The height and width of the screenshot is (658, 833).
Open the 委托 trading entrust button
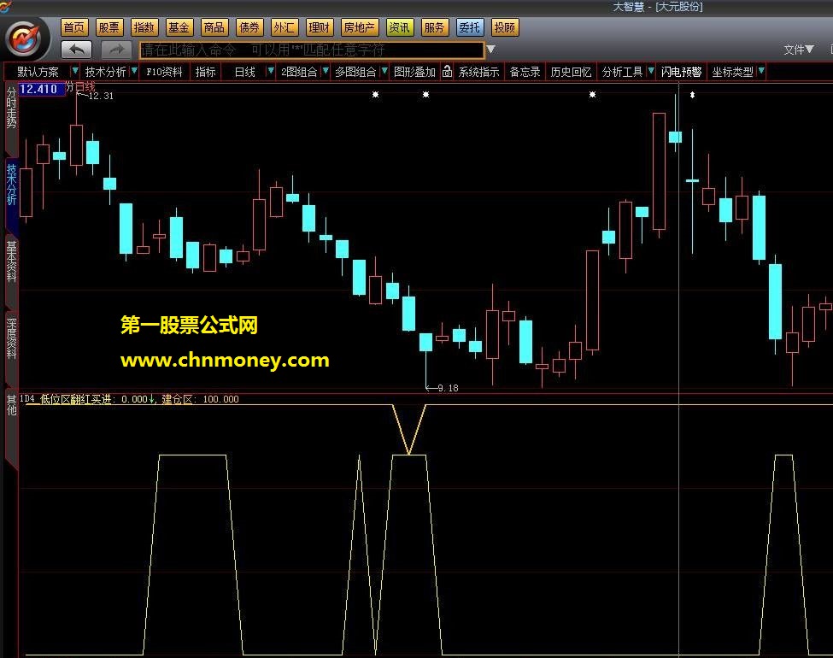coord(470,27)
